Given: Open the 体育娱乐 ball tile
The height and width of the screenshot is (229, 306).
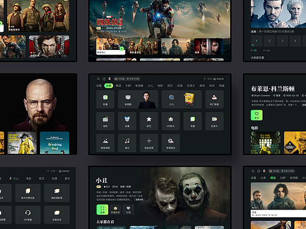Looking at the screenshot, I should point(171,143).
